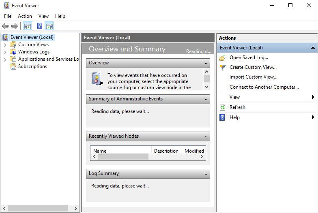Click the Overview text scroll up arrow

[207, 72]
